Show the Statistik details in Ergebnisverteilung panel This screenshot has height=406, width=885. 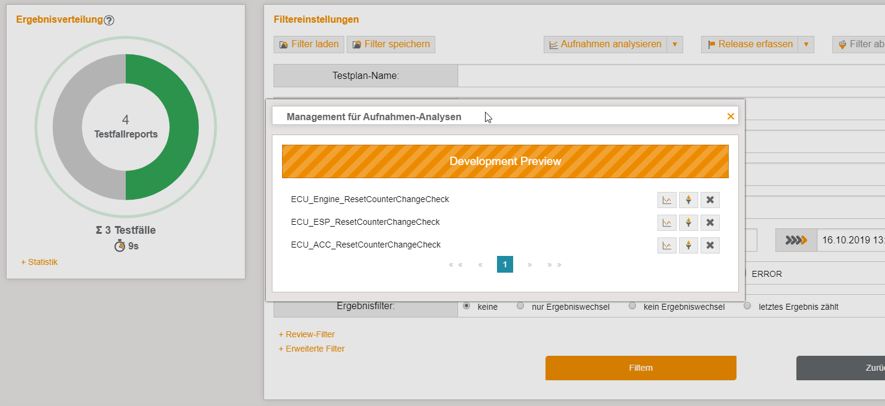[x=38, y=262]
